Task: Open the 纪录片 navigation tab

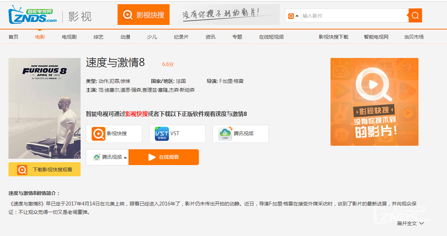Action: click(x=181, y=37)
